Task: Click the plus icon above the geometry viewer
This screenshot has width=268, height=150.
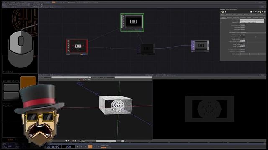Action: (x=89, y=80)
